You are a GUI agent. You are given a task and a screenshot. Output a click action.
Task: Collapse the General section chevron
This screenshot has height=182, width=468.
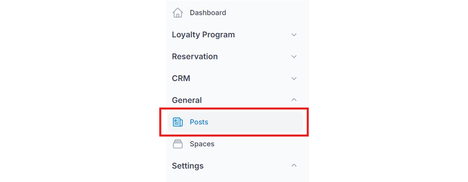click(294, 100)
